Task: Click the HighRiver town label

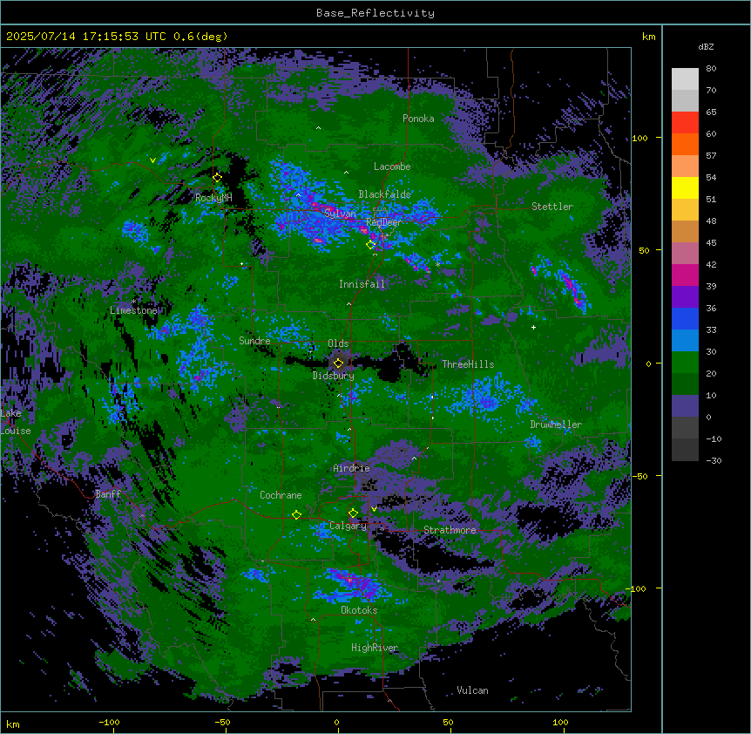Action: pyautogui.click(x=375, y=648)
